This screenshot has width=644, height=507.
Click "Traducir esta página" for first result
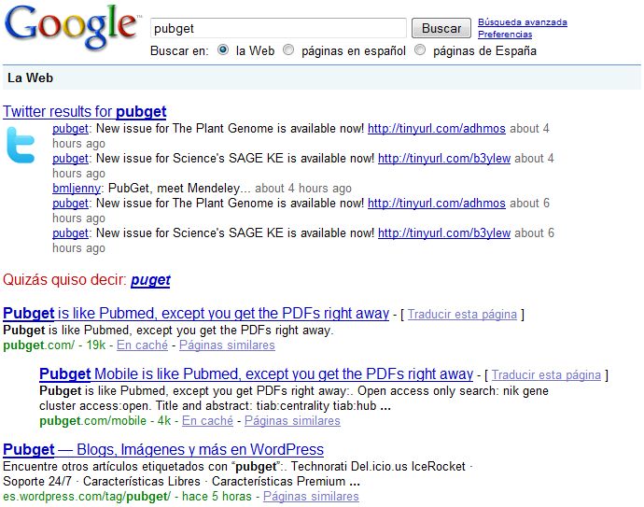(x=462, y=315)
